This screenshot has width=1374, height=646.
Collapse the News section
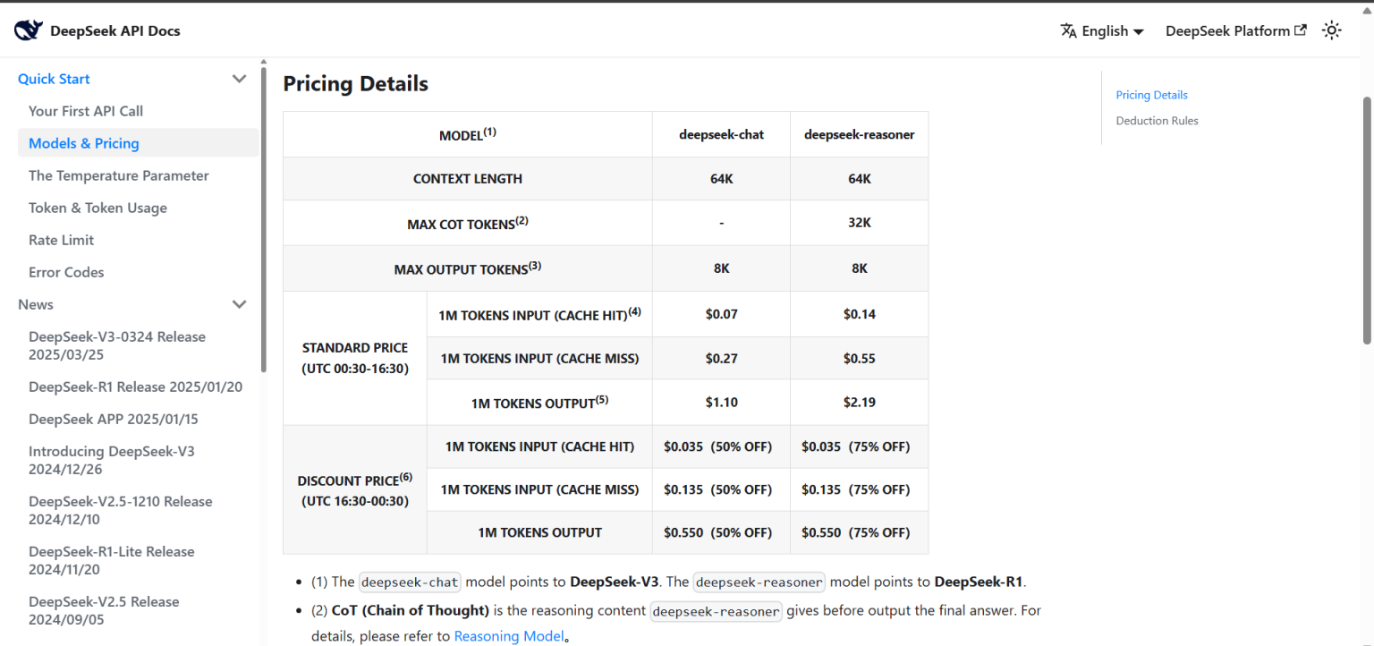(239, 304)
